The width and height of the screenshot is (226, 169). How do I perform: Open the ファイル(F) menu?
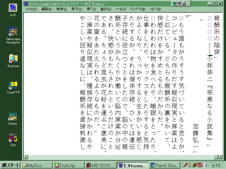click(31, 9)
